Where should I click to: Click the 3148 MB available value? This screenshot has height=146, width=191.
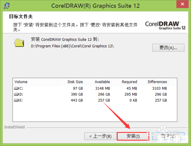(103, 88)
